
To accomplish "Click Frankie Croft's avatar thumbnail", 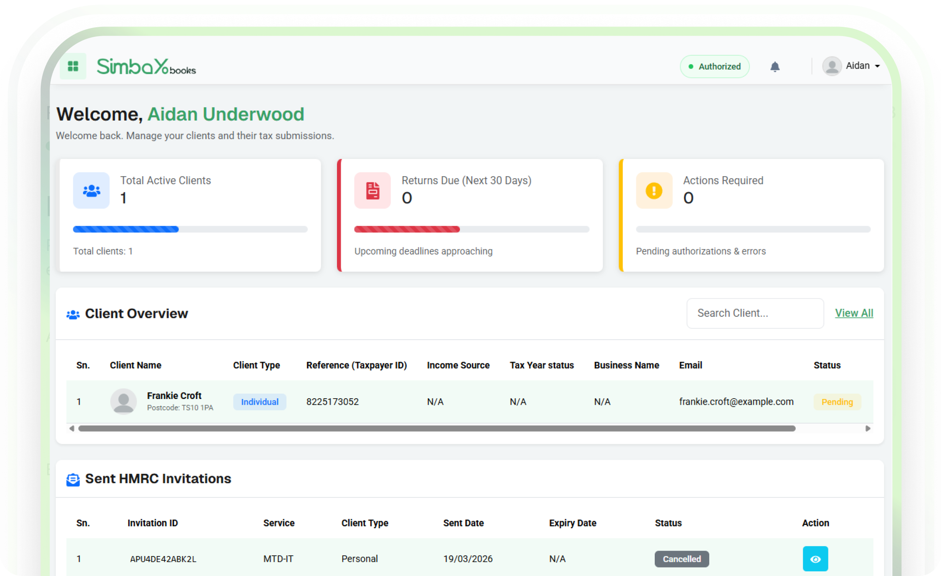I will (123, 401).
